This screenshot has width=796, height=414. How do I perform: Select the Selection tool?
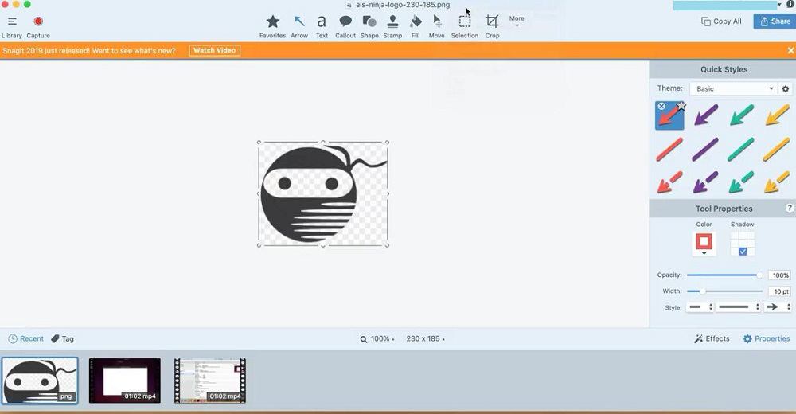click(465, 27)
